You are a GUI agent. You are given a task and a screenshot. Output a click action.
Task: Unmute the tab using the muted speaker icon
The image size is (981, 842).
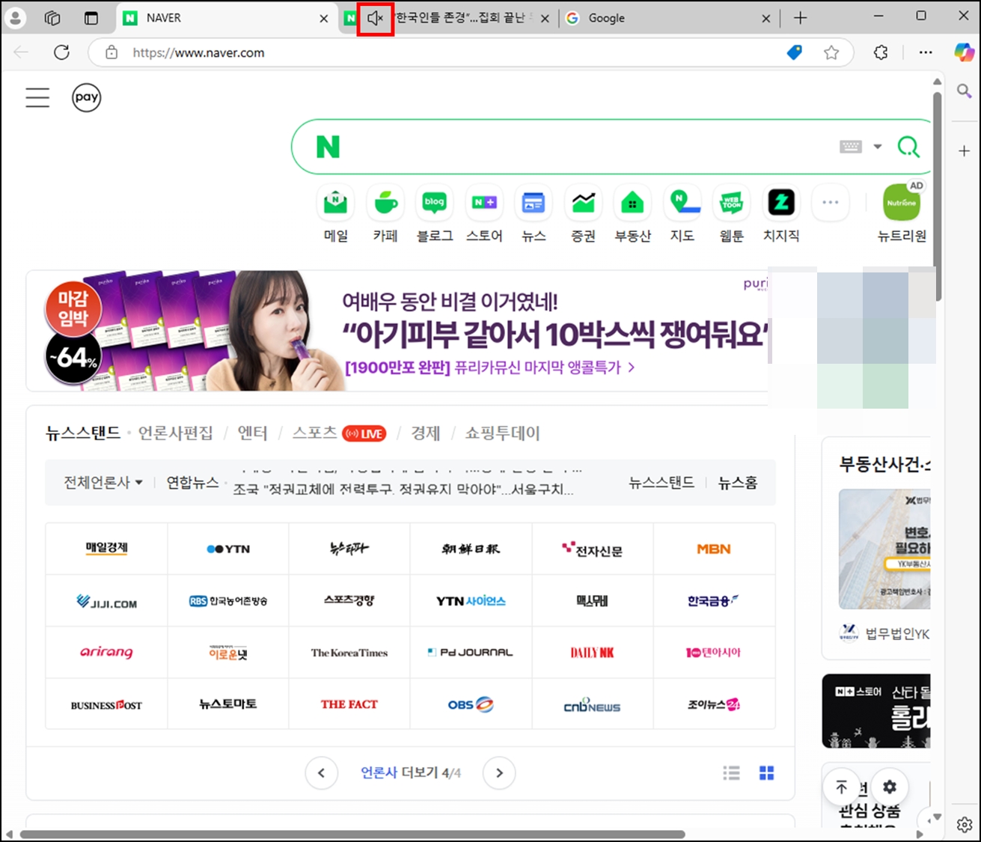376,18
